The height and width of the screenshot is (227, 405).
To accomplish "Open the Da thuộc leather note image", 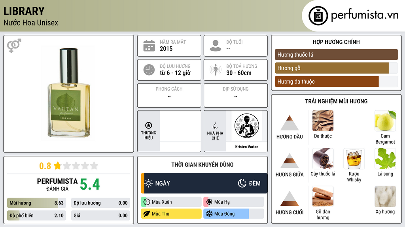I will tap(323, 121).
